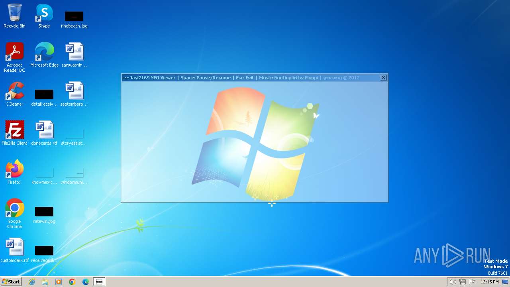The width and height of the screenshot is (510, 287).
Task: Open the network tray icon
Action: click(463, 282)
